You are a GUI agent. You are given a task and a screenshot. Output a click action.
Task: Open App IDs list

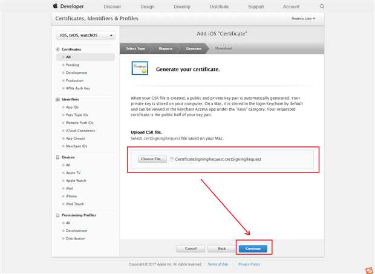click(x=72, y=107)
